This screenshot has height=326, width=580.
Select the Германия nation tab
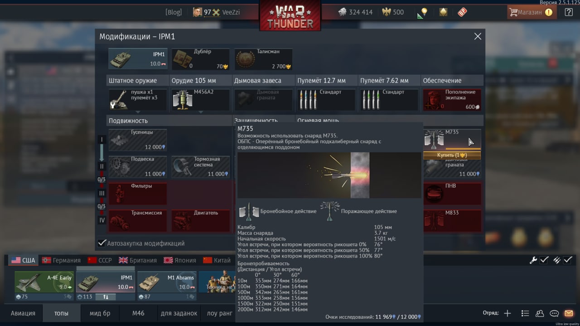click(61, 260)
